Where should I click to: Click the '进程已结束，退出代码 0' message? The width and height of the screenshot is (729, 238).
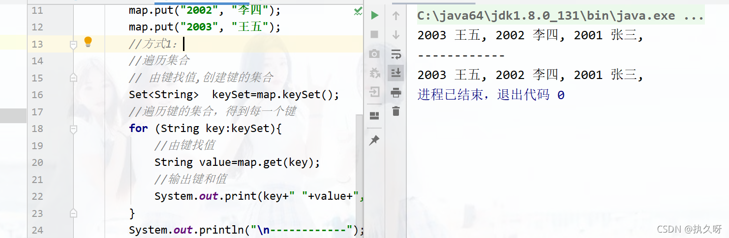click(x=491, y=95)
